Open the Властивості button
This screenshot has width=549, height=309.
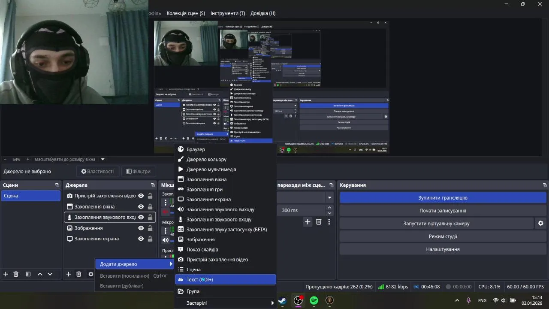click(x=97, y=171)
